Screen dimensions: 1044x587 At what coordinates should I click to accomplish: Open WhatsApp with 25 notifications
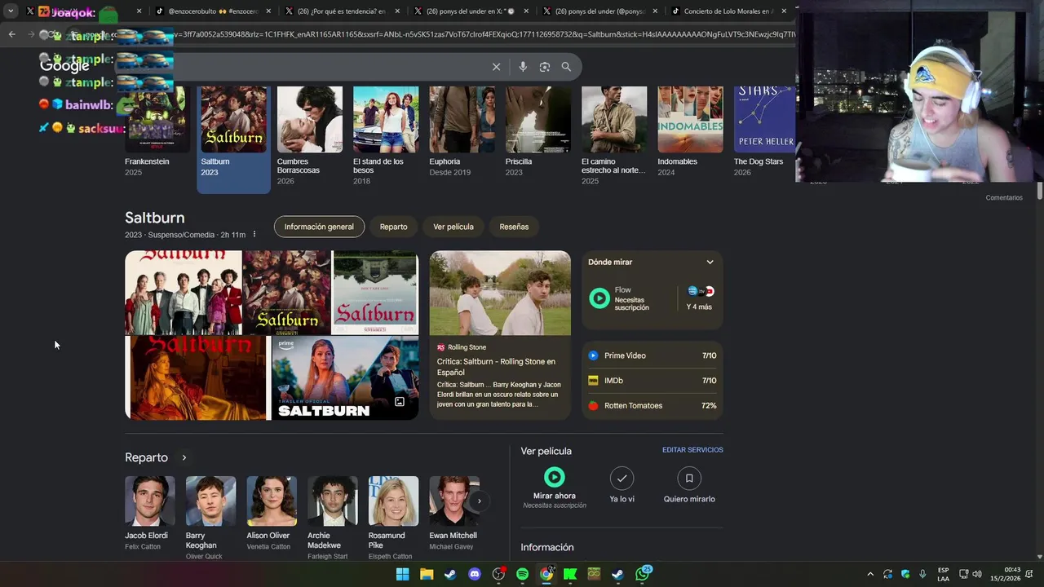pos(643,574)
